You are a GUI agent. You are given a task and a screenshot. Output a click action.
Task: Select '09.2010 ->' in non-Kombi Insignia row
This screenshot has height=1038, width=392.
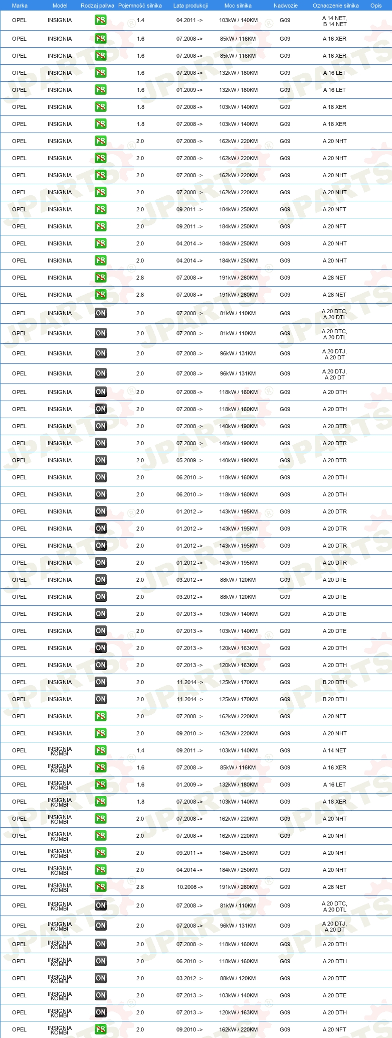pyautogui.click(x=189, y=733)
